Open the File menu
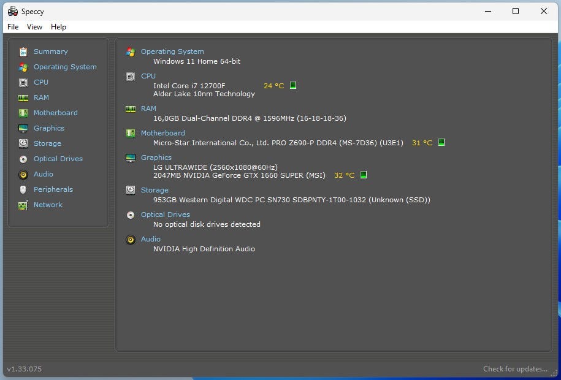 [x=13, y=27]
